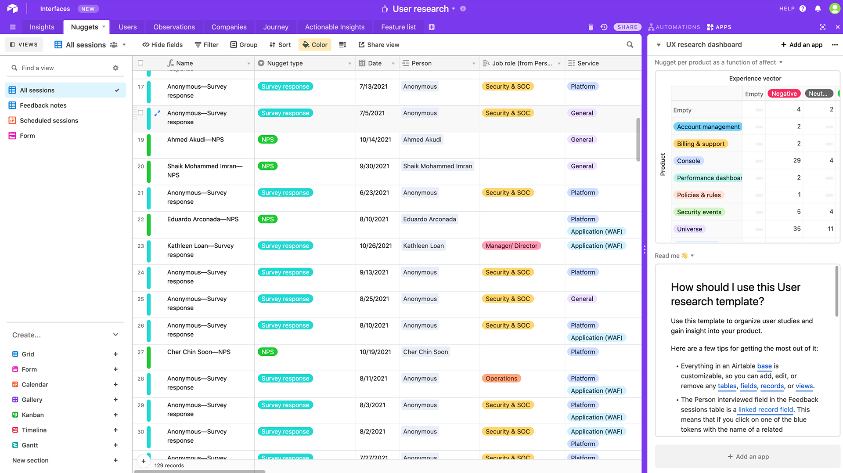Open the trash icon in top bar
The width and height of the screenshot is (843, 473).
coord(591,27)
